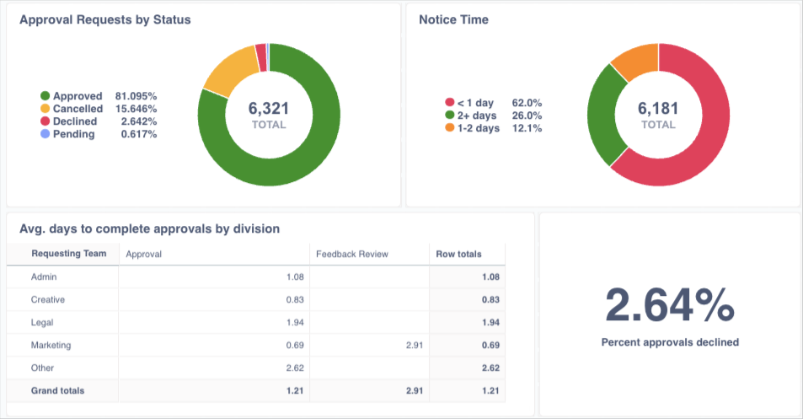Click the Cancelled legend color dot

[x=45, y=109]
